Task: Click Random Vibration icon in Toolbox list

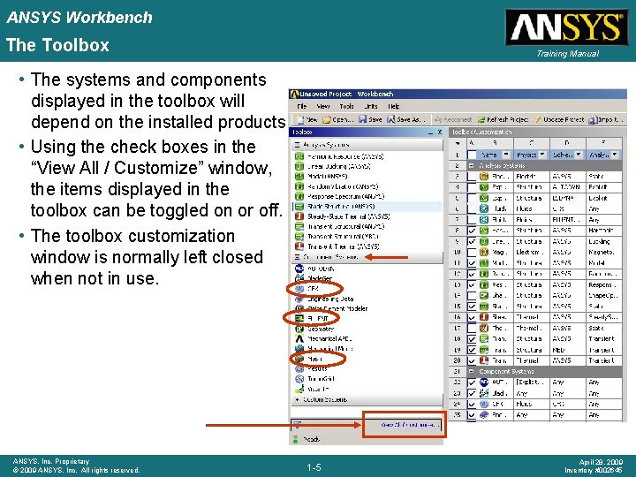Action: [x=299, y=186]
